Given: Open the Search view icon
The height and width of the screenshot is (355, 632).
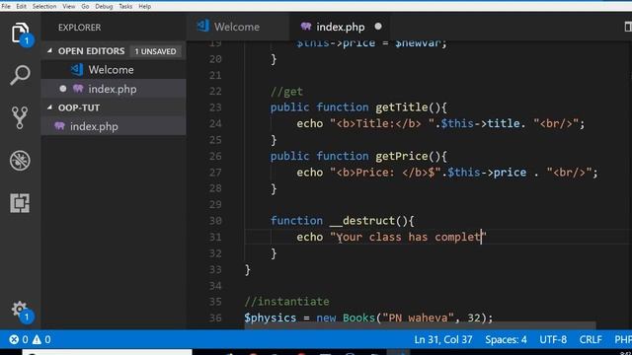Looking at the screenshot, I should (20, 75).
